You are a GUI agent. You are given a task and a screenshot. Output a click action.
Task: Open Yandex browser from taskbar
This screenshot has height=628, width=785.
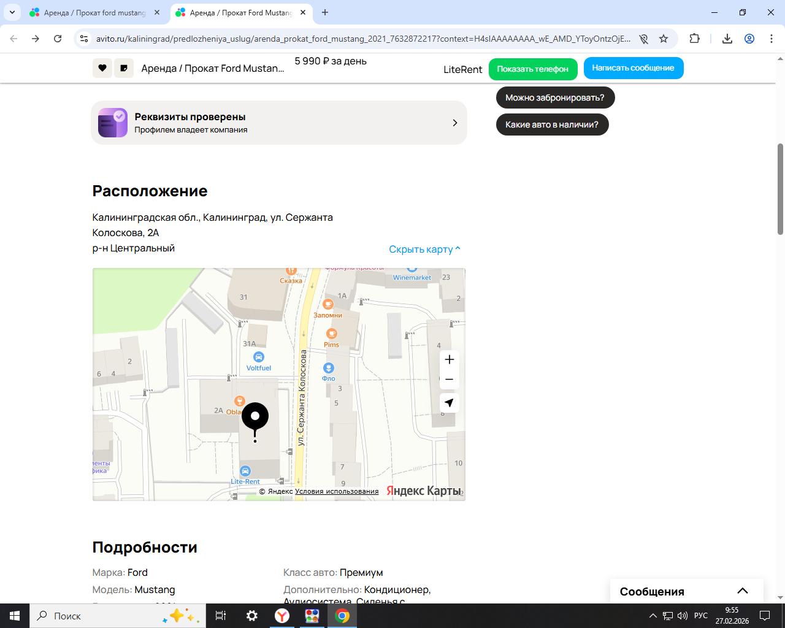[282, 616]
